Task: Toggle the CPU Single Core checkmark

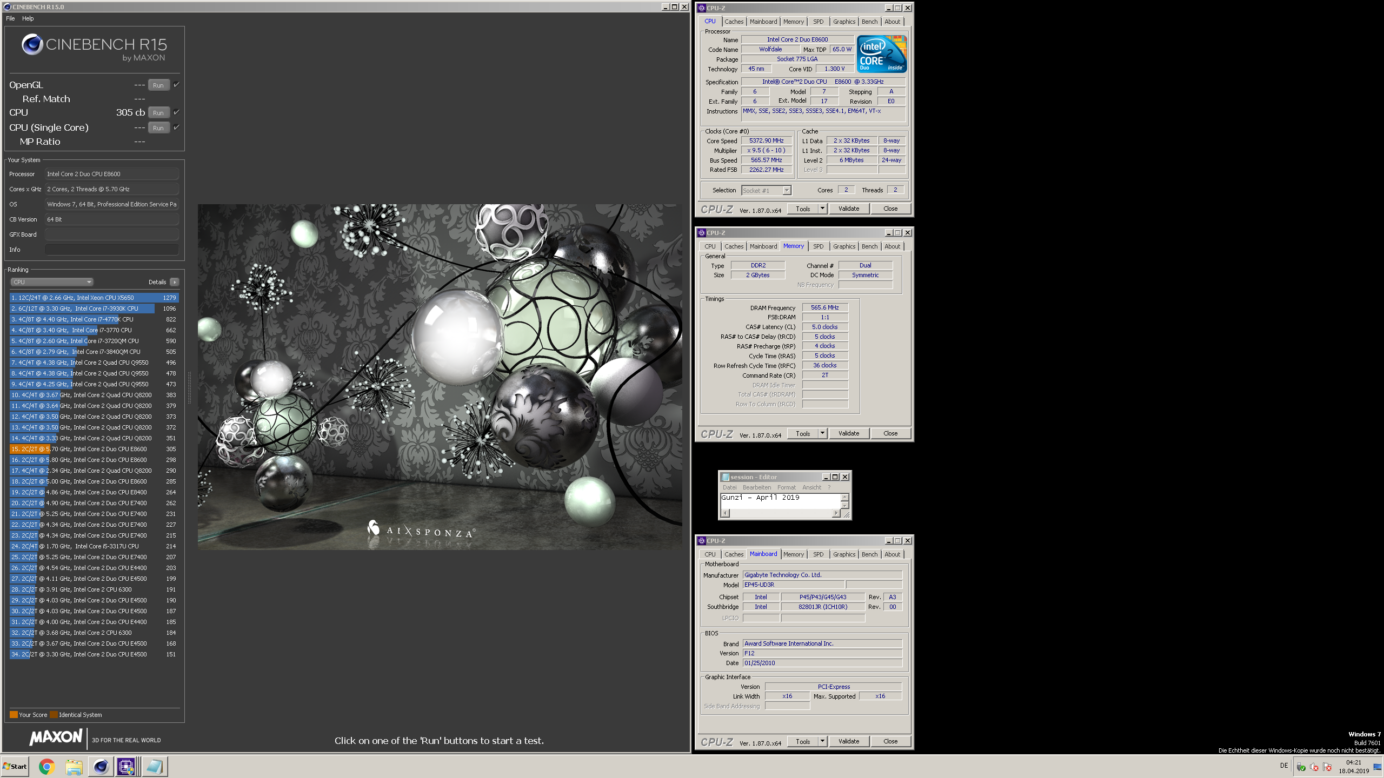Action: click(176, 128)
